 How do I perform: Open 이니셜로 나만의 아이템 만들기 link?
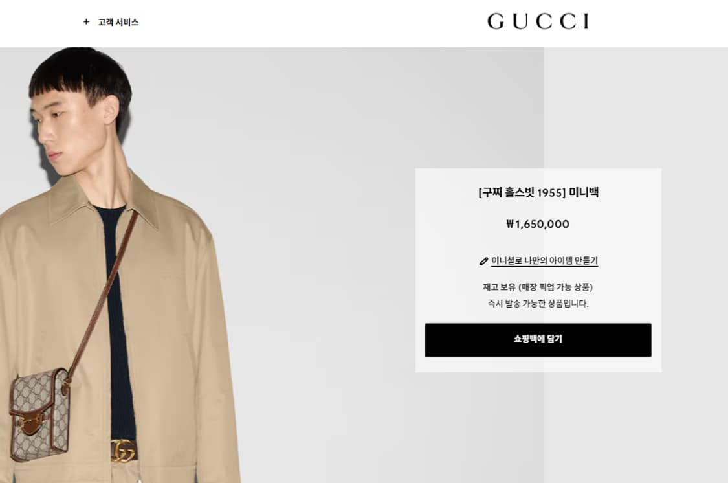pos(545,261)
